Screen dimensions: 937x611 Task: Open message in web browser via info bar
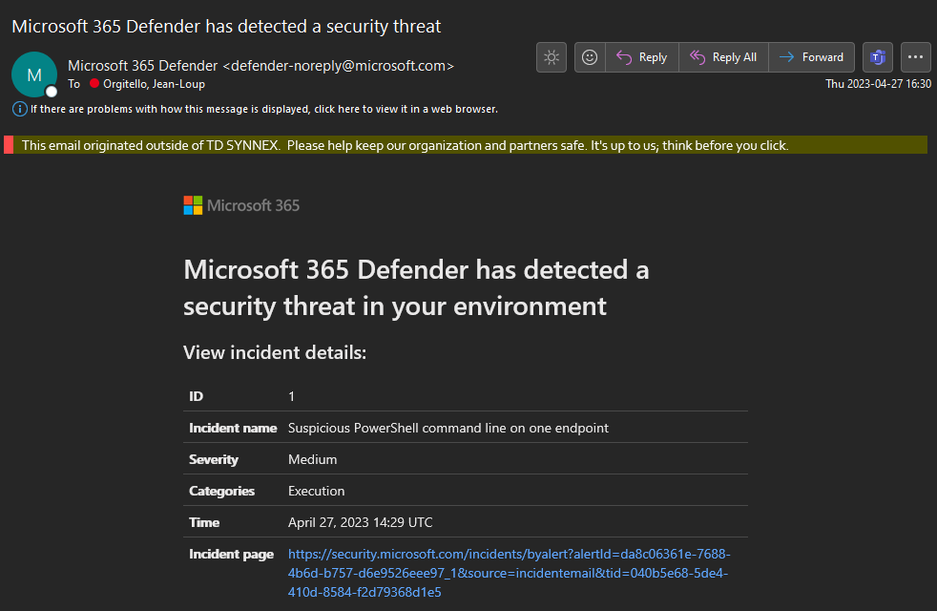[263, 109]
